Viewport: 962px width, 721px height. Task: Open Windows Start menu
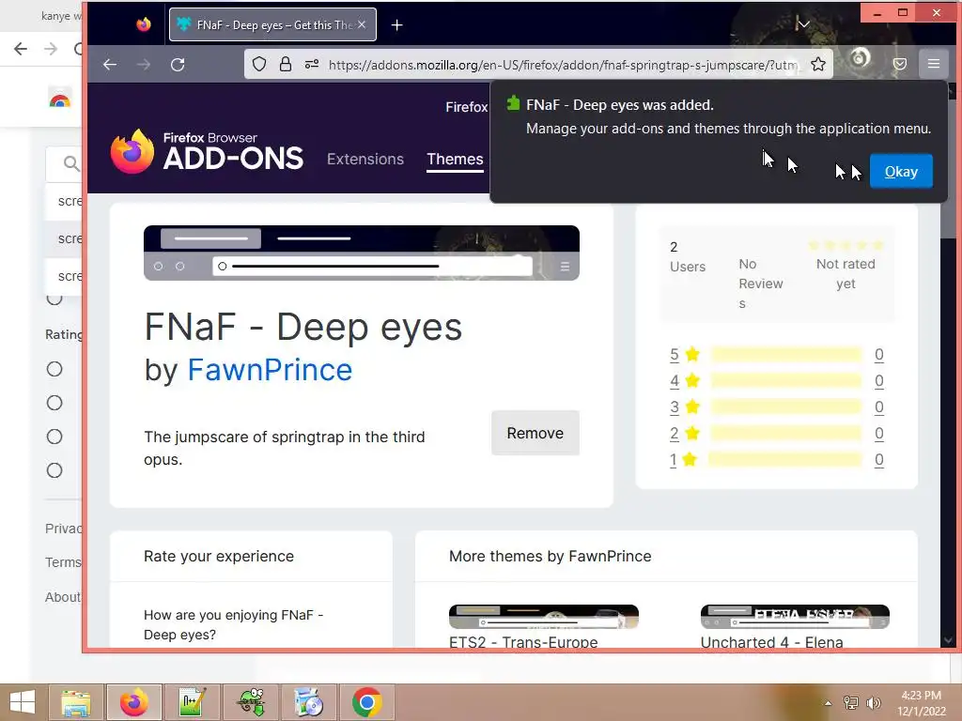pyautogui.click(x=23, y=702)
